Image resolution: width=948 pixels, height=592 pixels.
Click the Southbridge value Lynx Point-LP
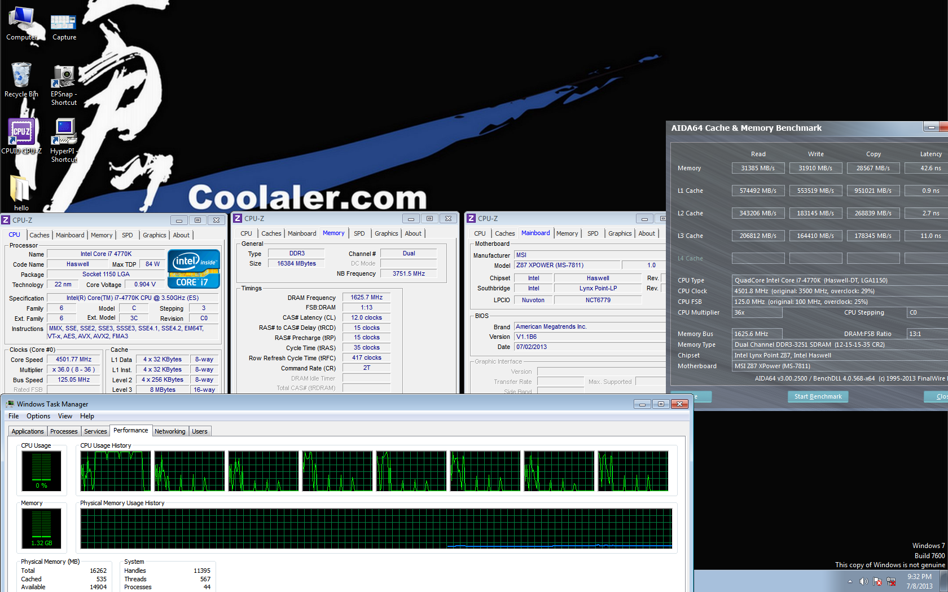(x=598, y=288)
